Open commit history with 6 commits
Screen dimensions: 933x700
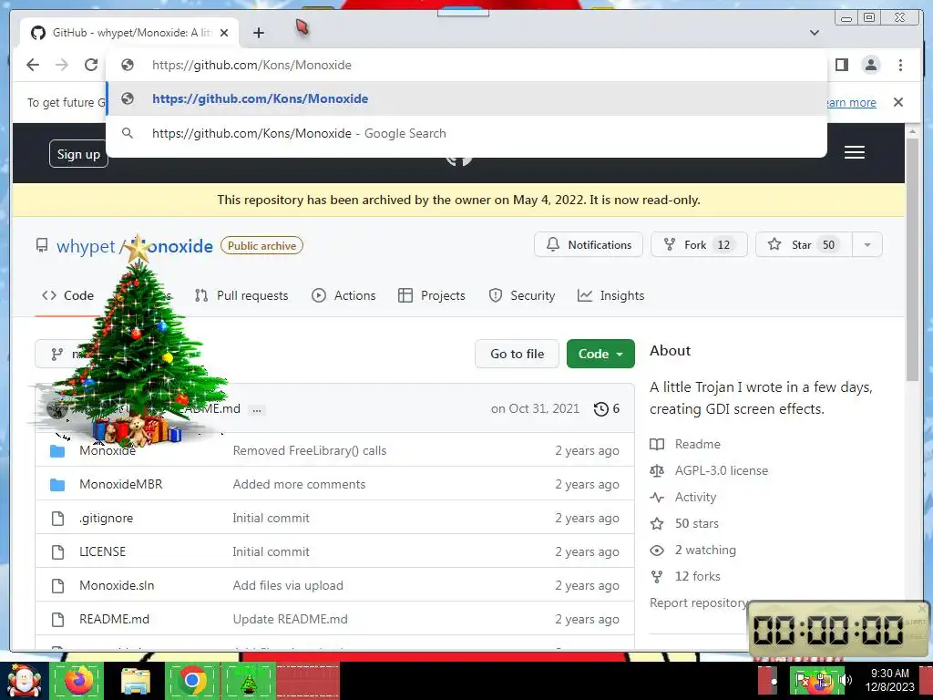607,409
